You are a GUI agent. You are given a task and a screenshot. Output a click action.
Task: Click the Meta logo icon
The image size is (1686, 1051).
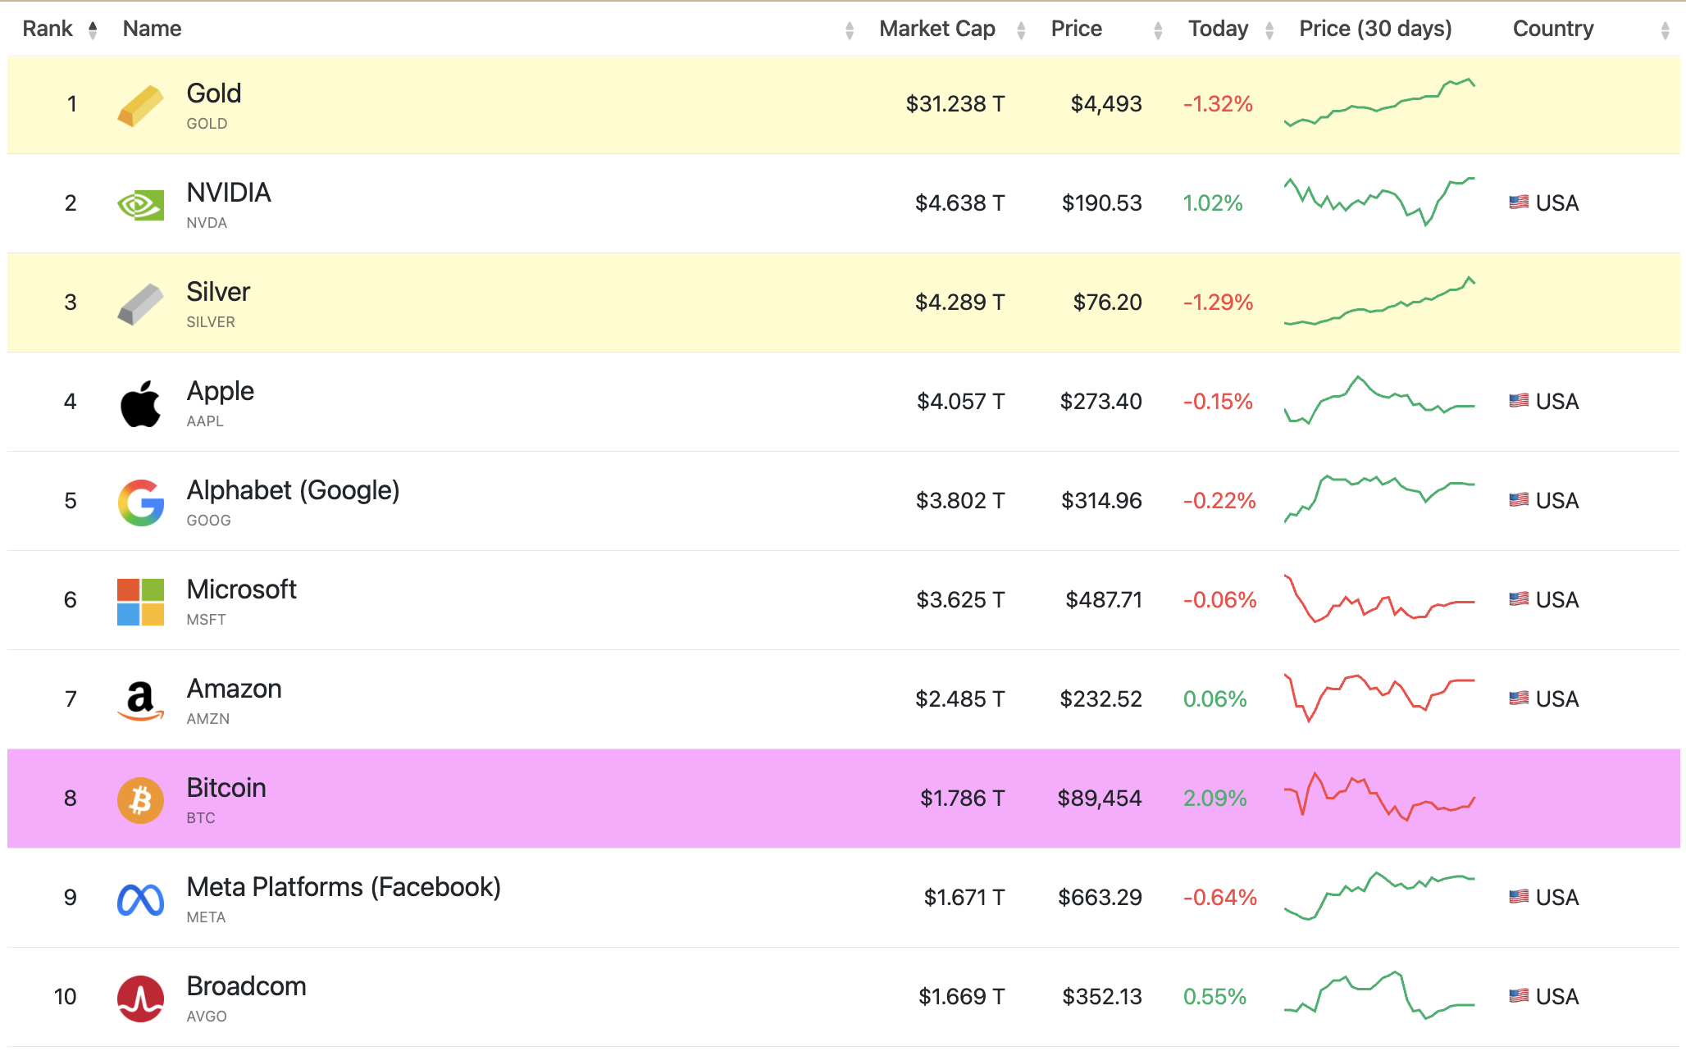[x=140, y=899]
